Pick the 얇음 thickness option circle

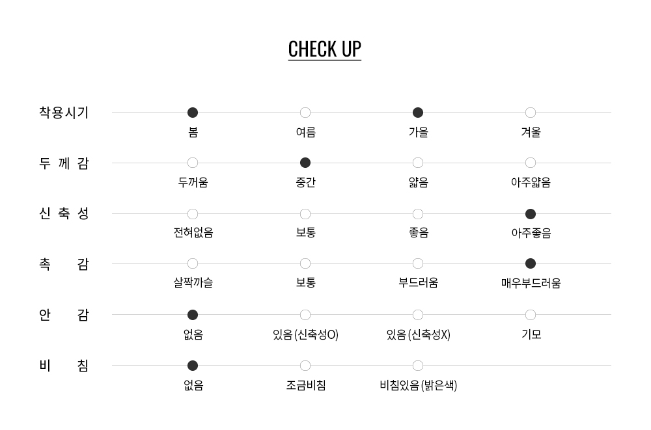pyautogui.click(x=418, y=163)
